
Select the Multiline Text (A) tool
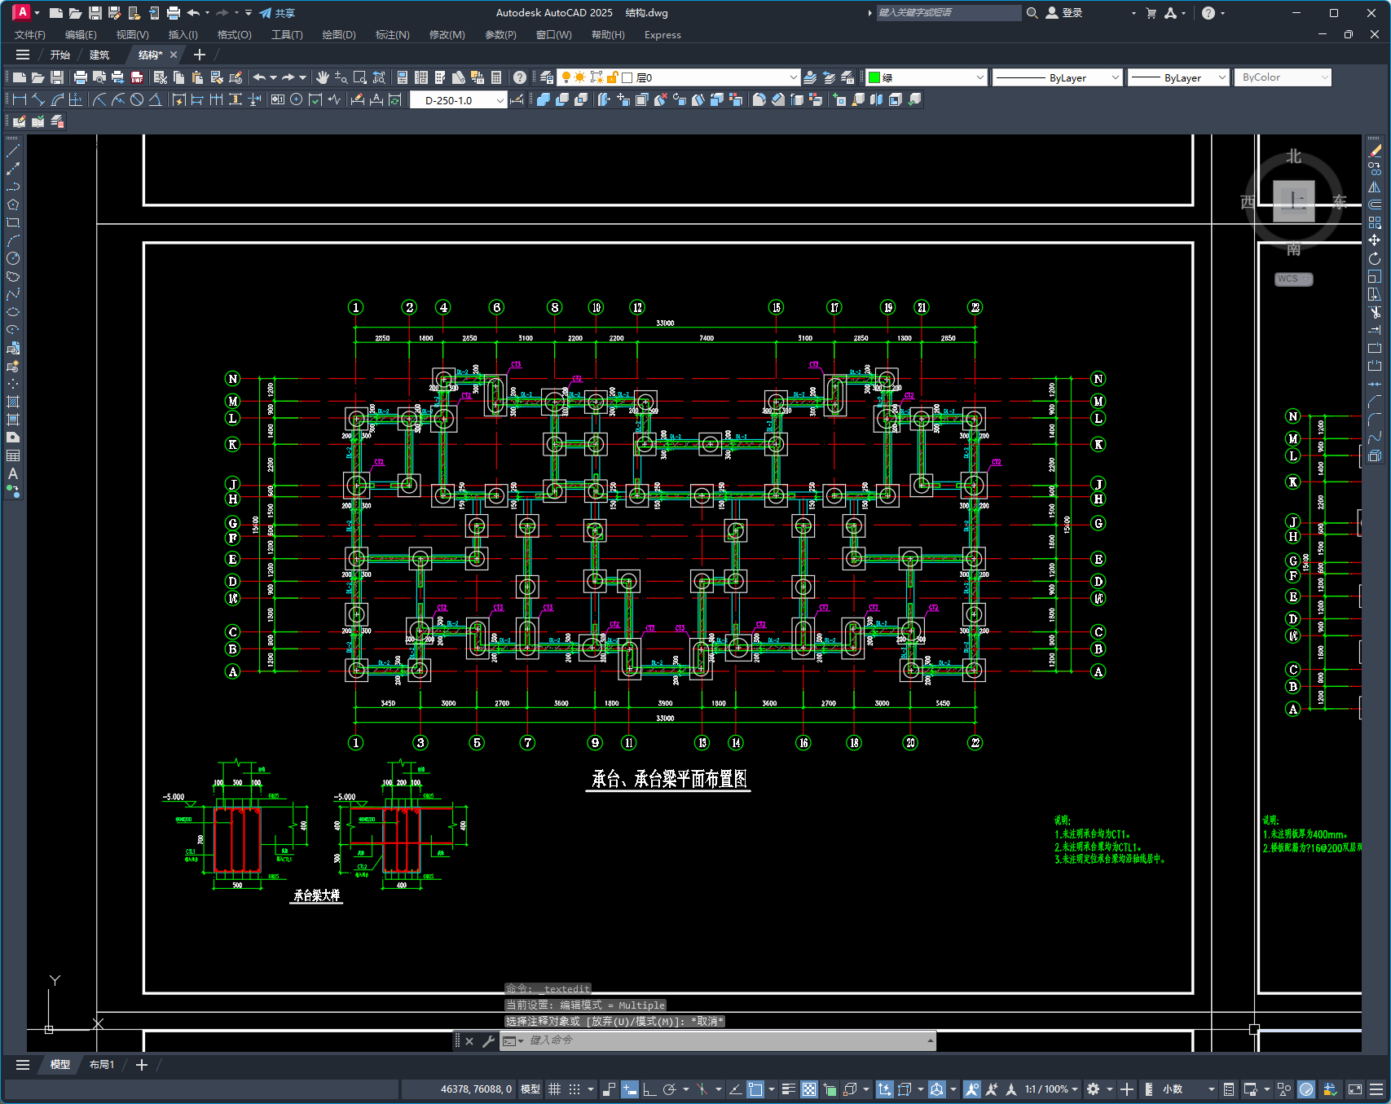click(13, 473)
